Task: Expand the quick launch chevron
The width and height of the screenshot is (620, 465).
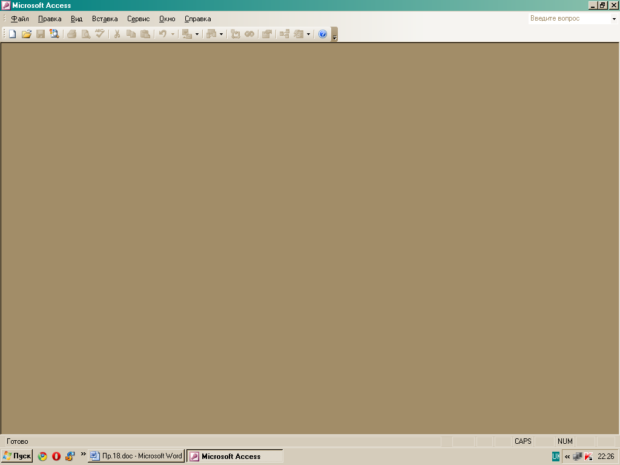Action: click(83, 454)
